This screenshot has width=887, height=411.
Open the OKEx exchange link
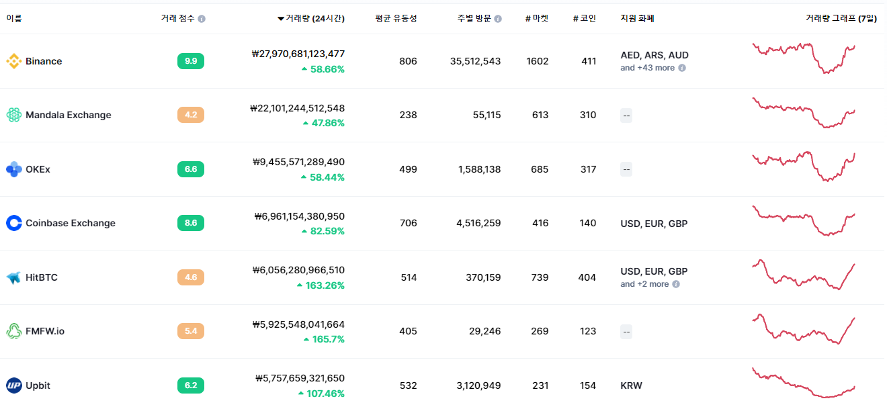click(38, 169)
